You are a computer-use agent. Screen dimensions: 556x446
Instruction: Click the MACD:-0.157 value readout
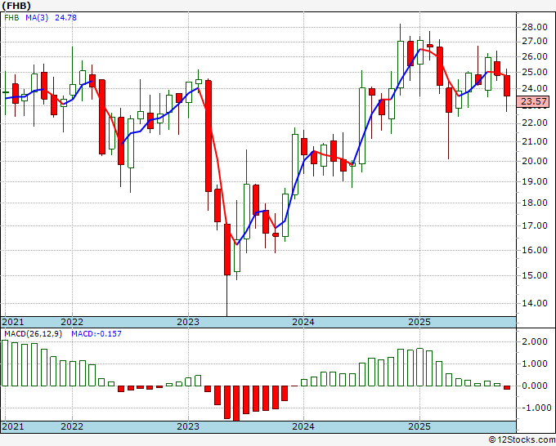(96, 334)
